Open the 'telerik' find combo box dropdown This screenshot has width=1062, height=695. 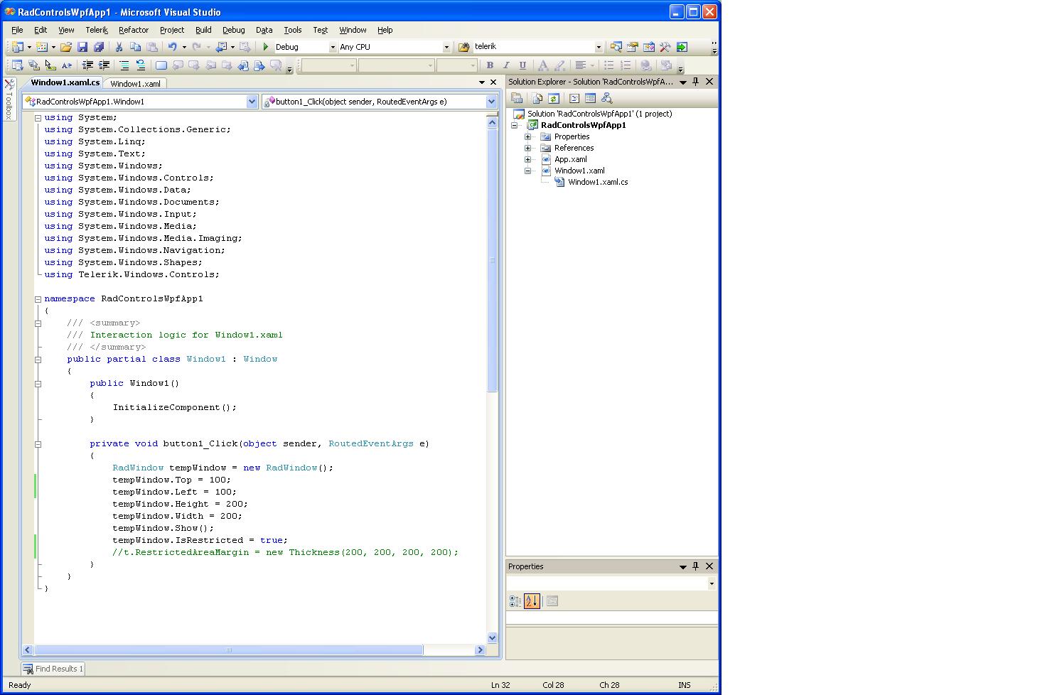pyautogui.click(x=599, y=47)
